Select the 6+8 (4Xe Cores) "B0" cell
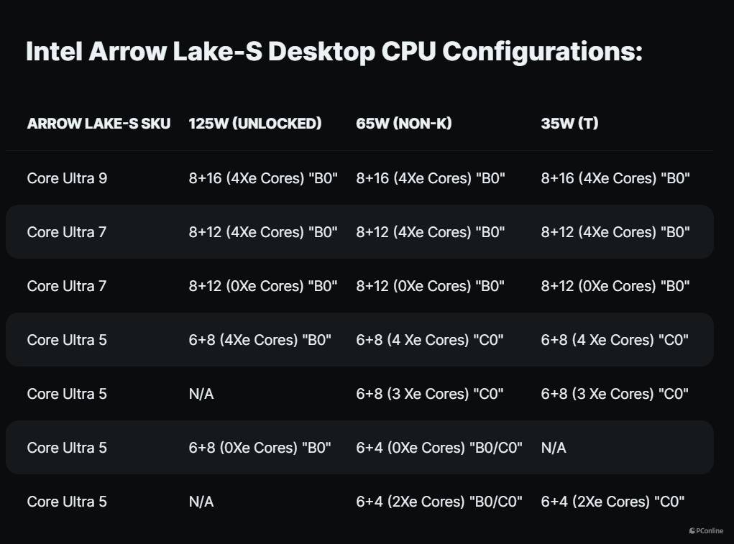The width and height of the screenshot is (734, 544). click(x=260, y=340)
